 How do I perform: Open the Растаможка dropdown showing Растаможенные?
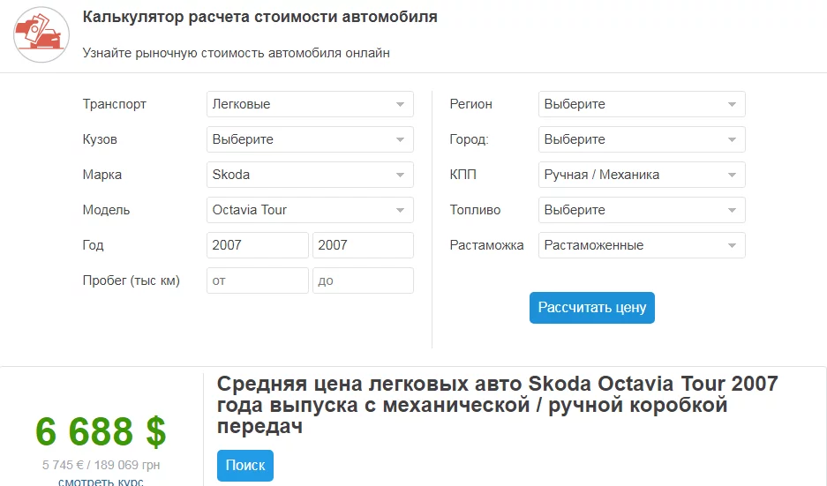coord(642,245)
